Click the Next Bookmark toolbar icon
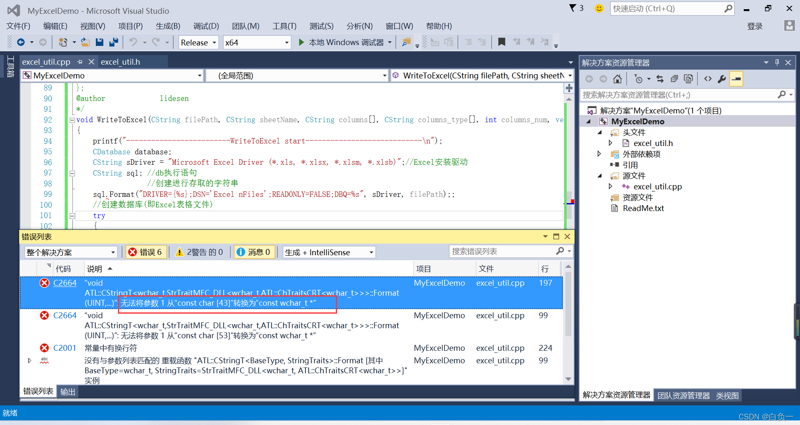 (x=530, y=42)
